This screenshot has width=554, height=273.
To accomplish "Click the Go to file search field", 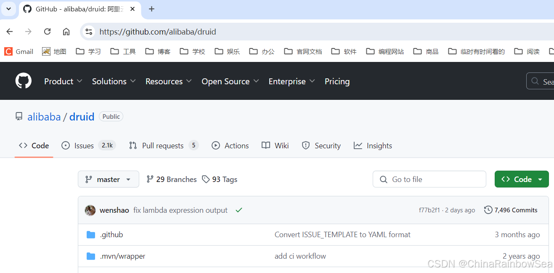I will (429, 179).
